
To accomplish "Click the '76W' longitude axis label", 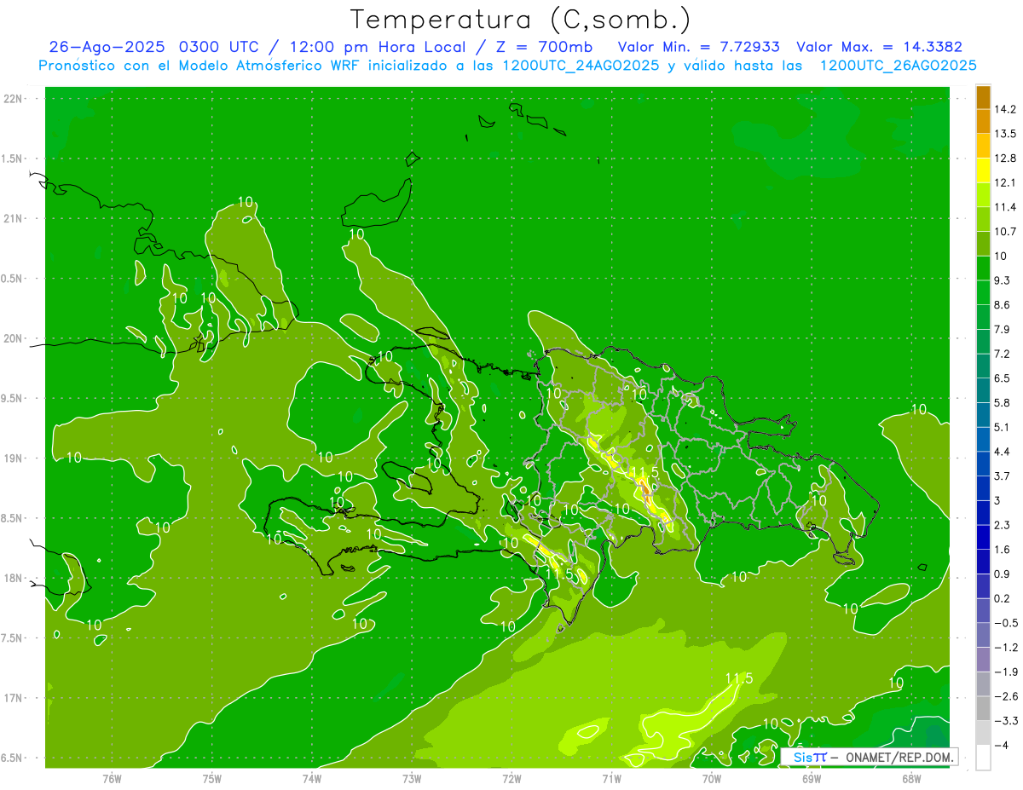I will click(x=112, y=779).
